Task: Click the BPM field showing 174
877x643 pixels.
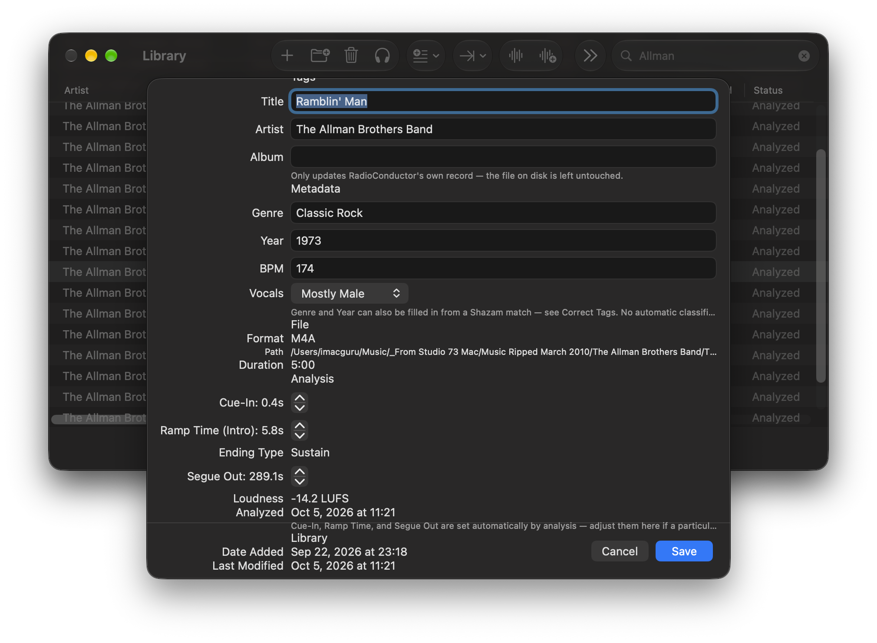Action: [503, 269]
